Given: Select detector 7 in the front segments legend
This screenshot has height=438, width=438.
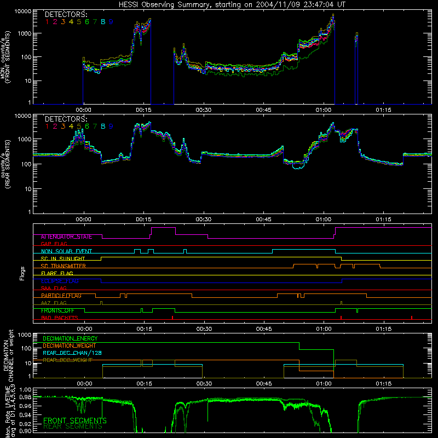Looking at the screenshot, I should pyautogui.click(x=95, y=22).
